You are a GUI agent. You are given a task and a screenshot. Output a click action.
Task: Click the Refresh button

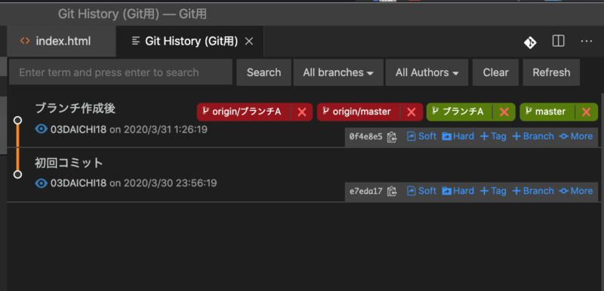551,72
